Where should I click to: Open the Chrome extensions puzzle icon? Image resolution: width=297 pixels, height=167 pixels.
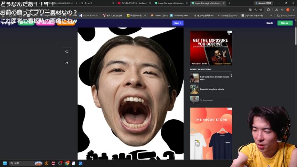[x=268, y=10]
